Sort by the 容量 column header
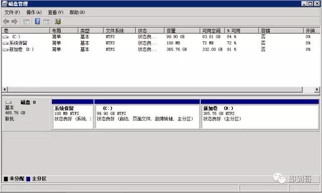The height and width of the screenshot is (193, 322). click(182, 31)
